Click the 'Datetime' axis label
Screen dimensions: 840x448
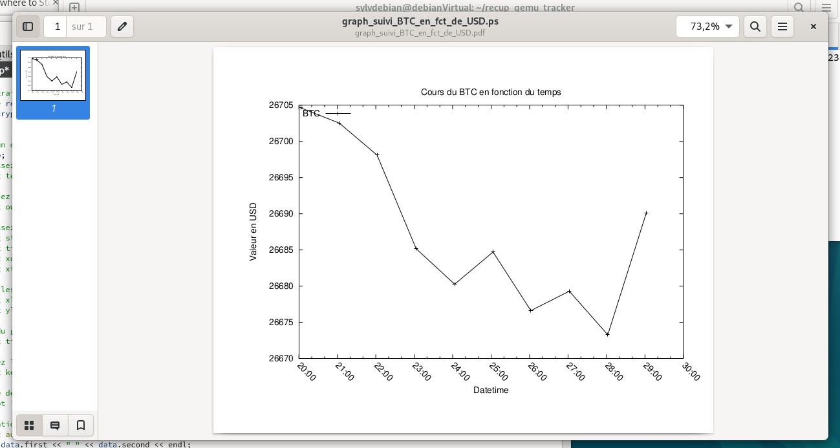491,390
